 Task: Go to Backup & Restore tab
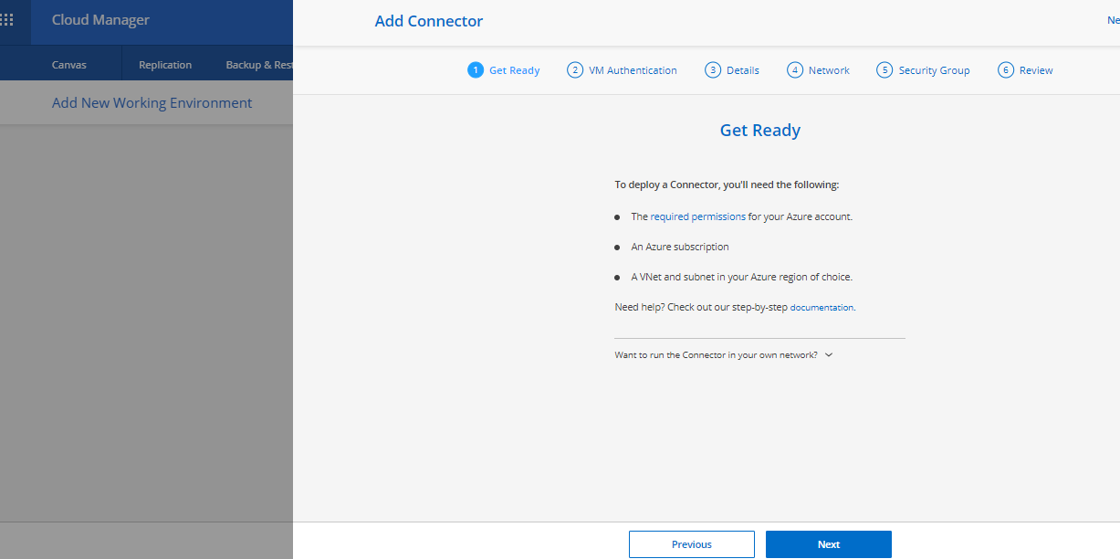tap(258, 65)
